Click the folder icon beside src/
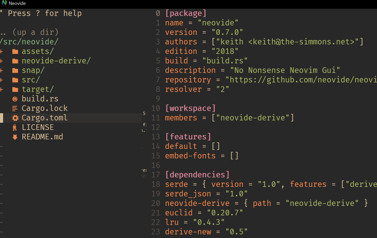The height and width of the screenshot is (238, 377). (15, 80)
